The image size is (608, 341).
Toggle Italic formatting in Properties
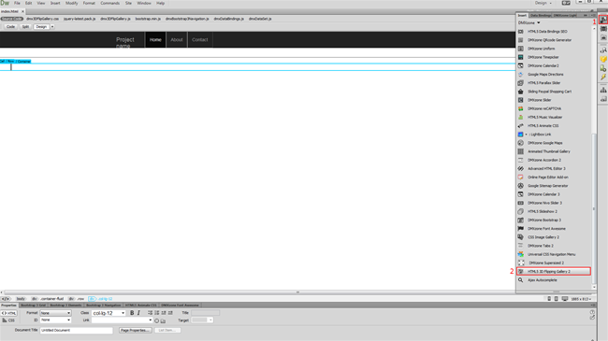pyautogui.click(x=138, y=313)
